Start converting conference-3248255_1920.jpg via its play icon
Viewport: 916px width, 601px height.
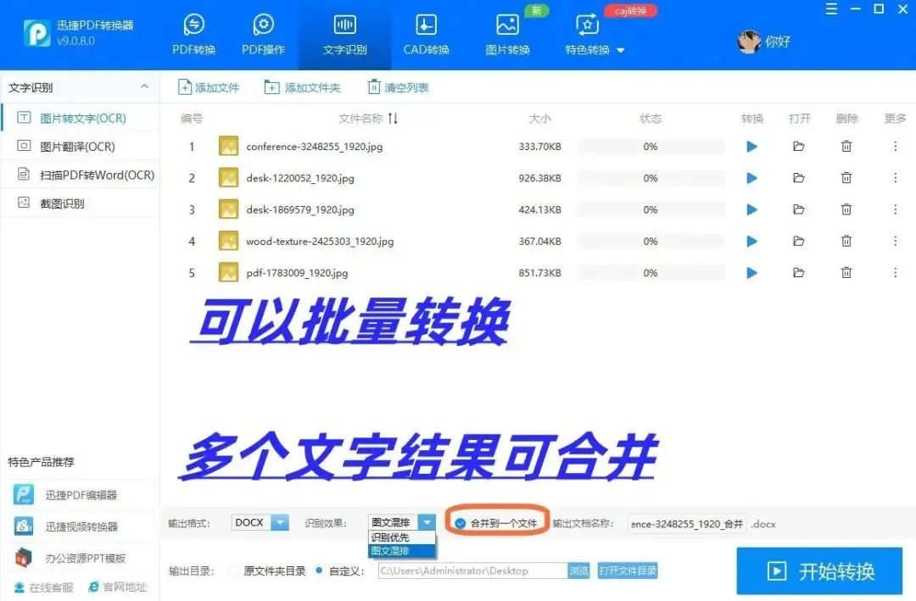(751, 146)
